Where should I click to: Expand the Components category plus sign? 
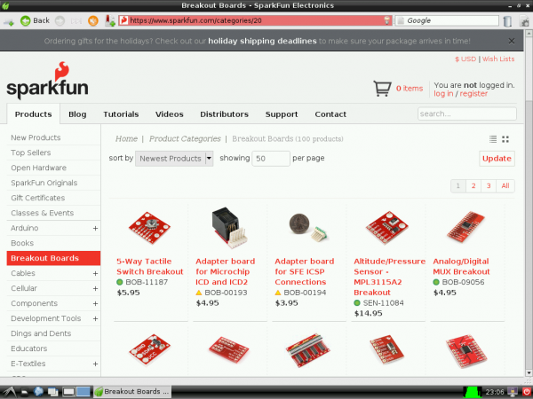pyautogui.click(x=96, y=303)
